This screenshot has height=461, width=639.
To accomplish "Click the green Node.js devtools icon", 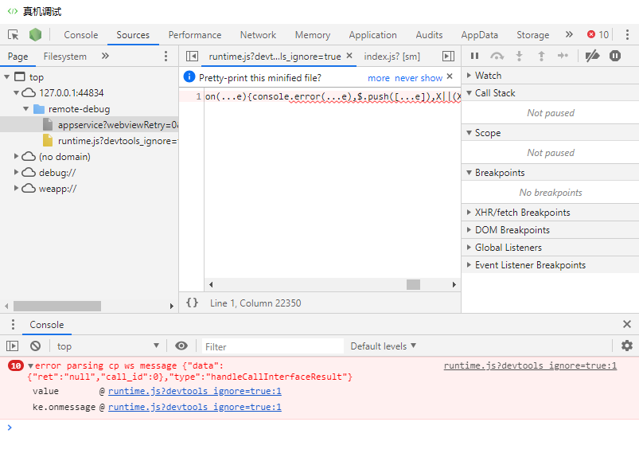I will pos(36,35).
